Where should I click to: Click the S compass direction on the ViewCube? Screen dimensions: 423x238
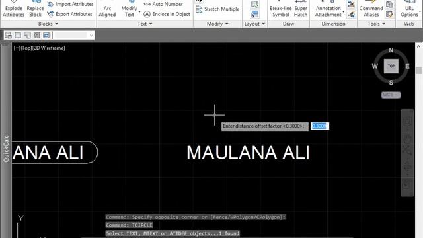click(x=391, y=82)
